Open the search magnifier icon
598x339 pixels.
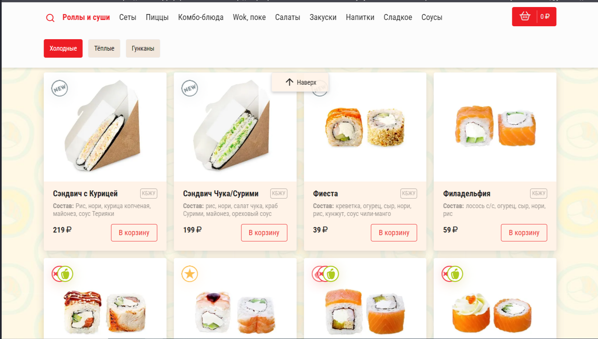(x=50, y=18)
